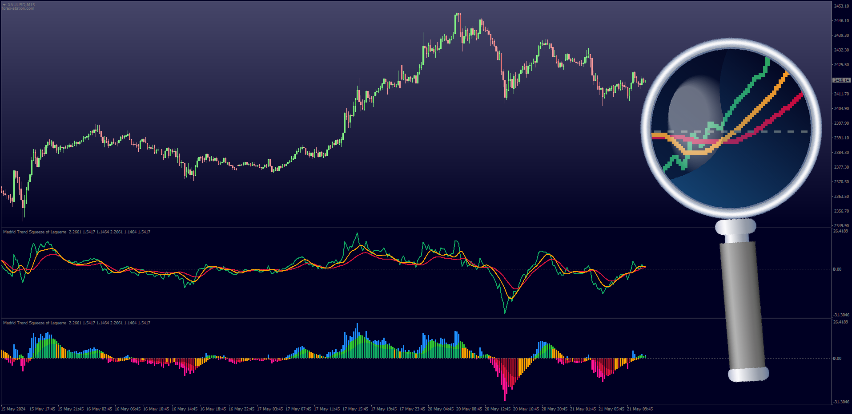The width and height of the screenshot is (852, 414).
Task: Click the 2356.70 price scale label
Action: point(841,211)
